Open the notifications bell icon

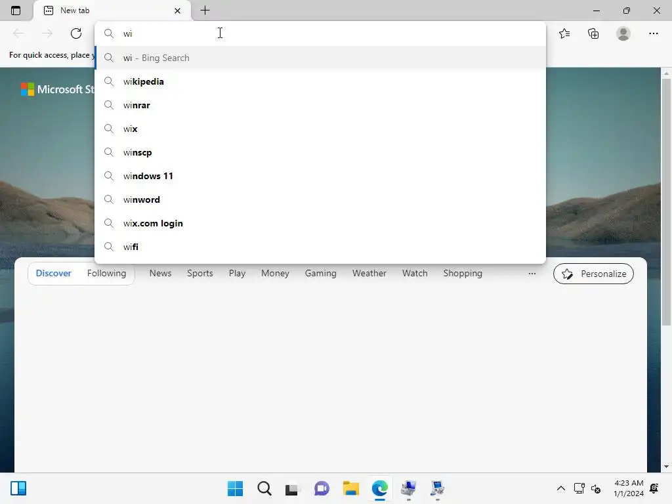[x=654, y=488]
